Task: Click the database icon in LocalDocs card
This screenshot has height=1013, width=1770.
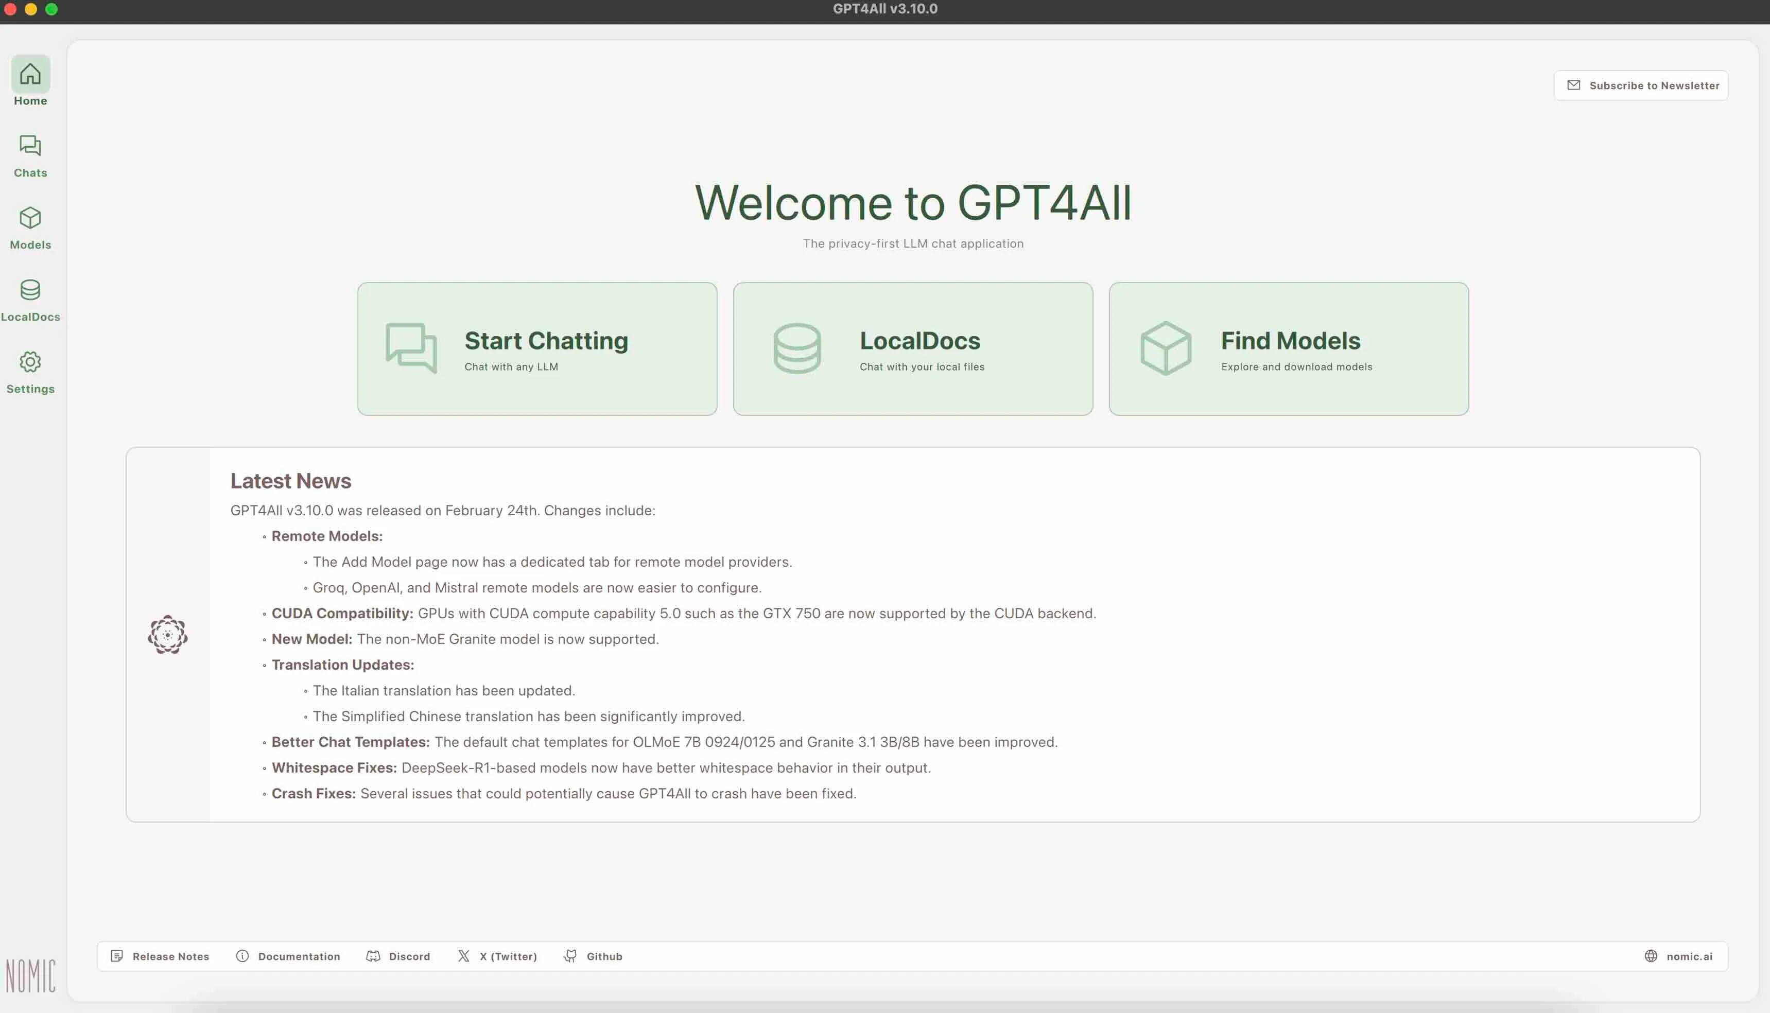Action: (797, 348)
